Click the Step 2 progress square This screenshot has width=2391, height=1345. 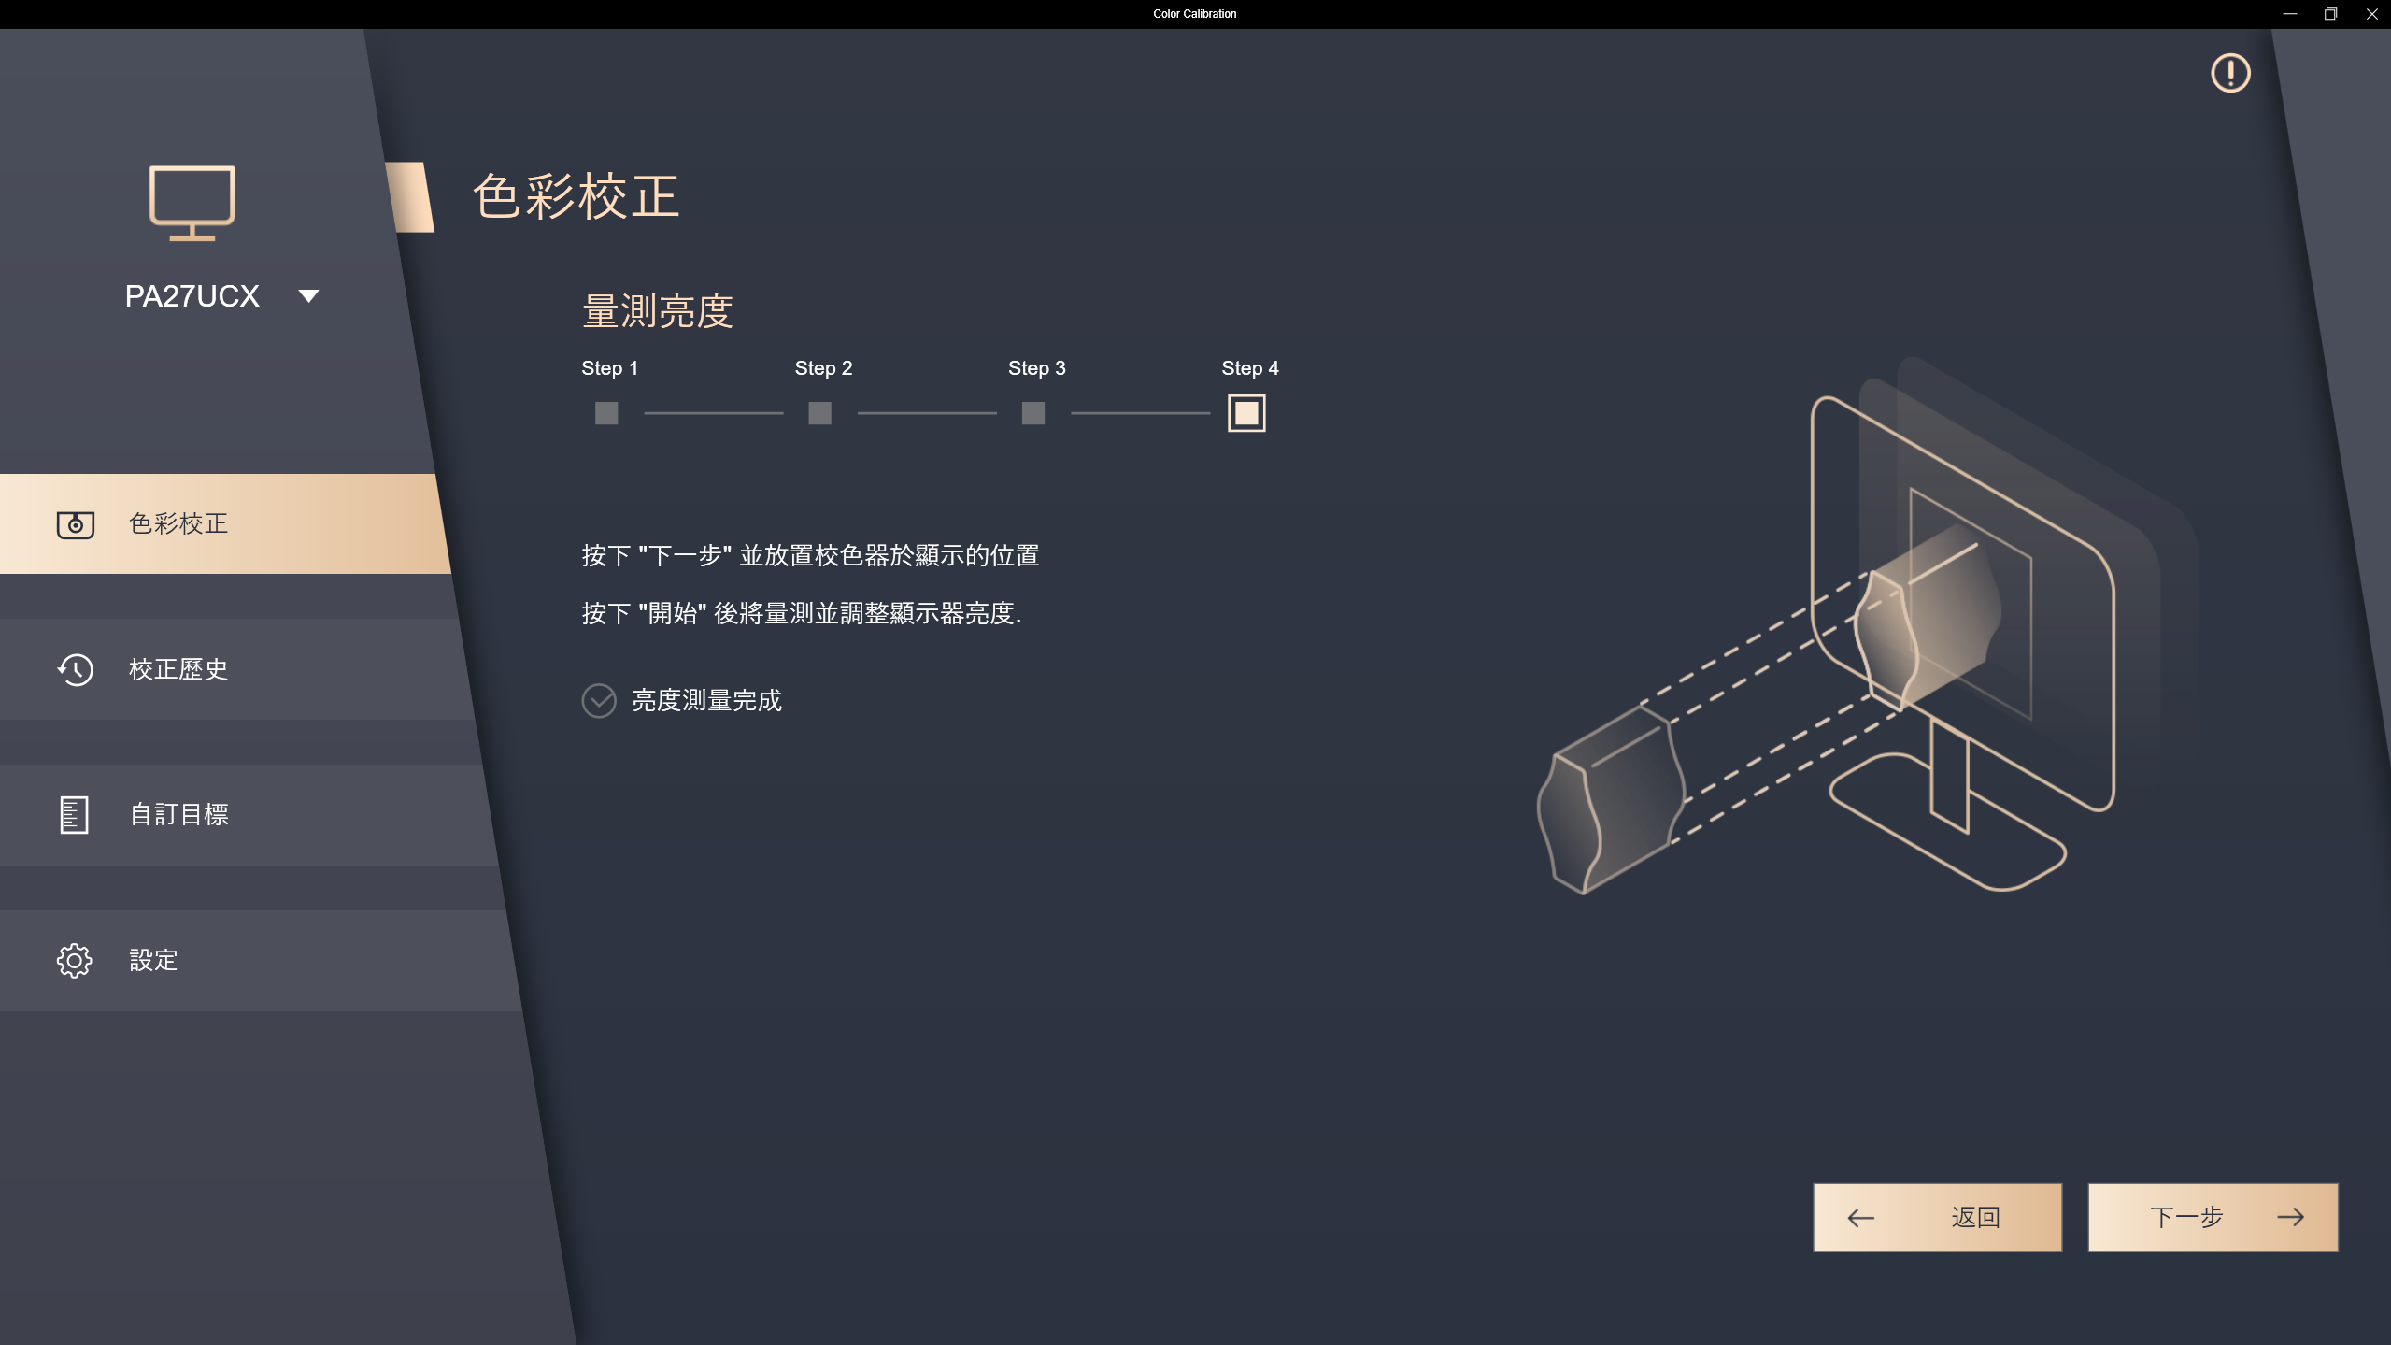coord(819,413)
